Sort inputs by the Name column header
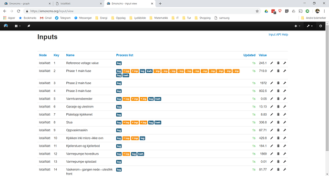This screenshot has width=329, height=176. [x=70, y=55]
